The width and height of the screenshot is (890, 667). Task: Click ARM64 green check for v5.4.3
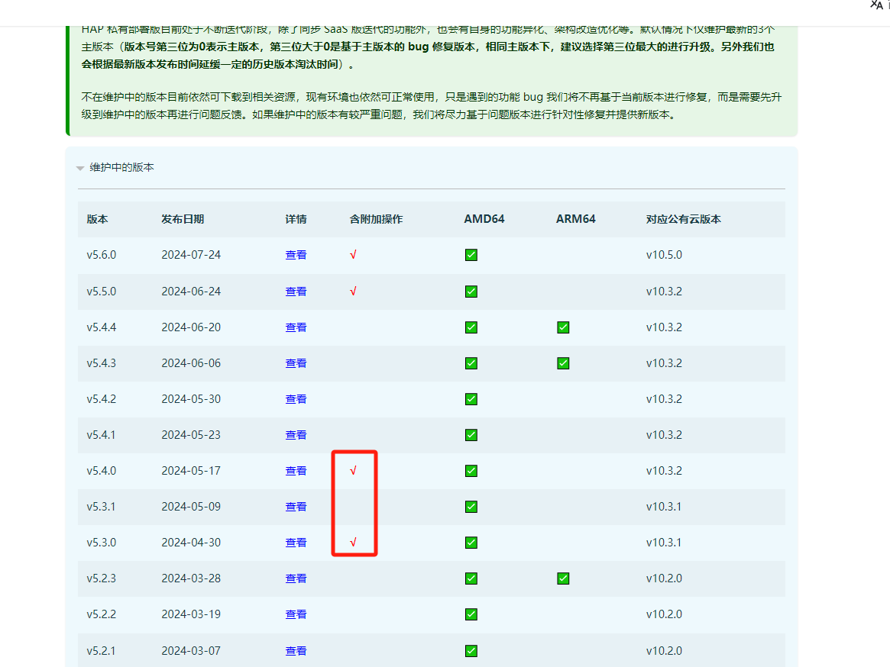pyautogui.click(x=563, y=363)
